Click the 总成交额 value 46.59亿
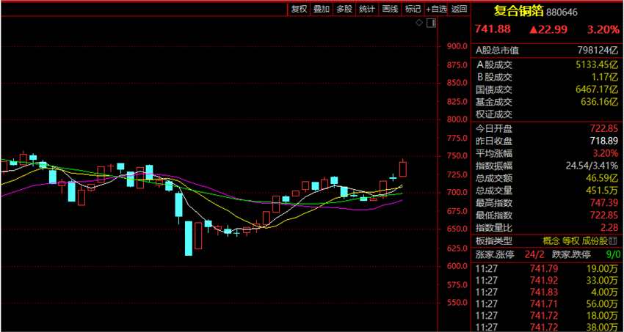This screenshot has width=624, height=332. tap(603, 178)
